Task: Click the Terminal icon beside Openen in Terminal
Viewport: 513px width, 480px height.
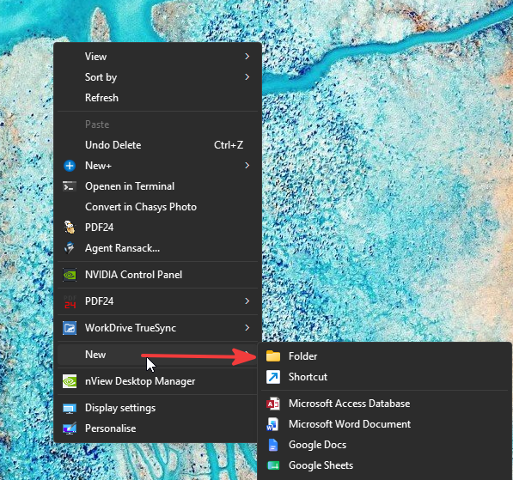Action: (70, 186)
